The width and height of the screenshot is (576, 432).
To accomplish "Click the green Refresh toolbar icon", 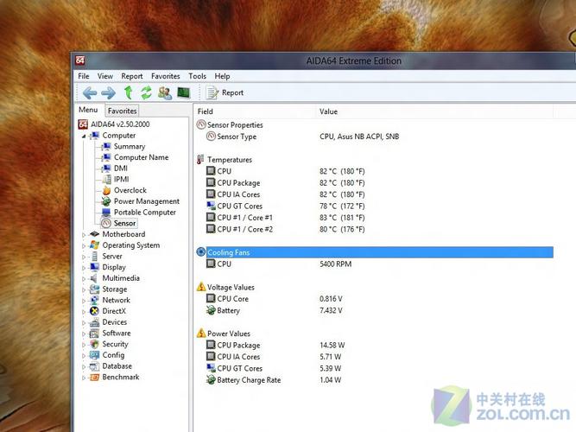I will tap(146, 92).
